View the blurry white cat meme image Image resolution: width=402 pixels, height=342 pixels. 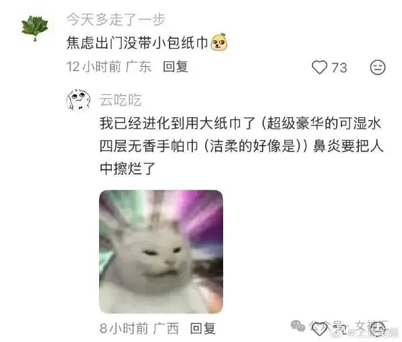coord(161,252)
